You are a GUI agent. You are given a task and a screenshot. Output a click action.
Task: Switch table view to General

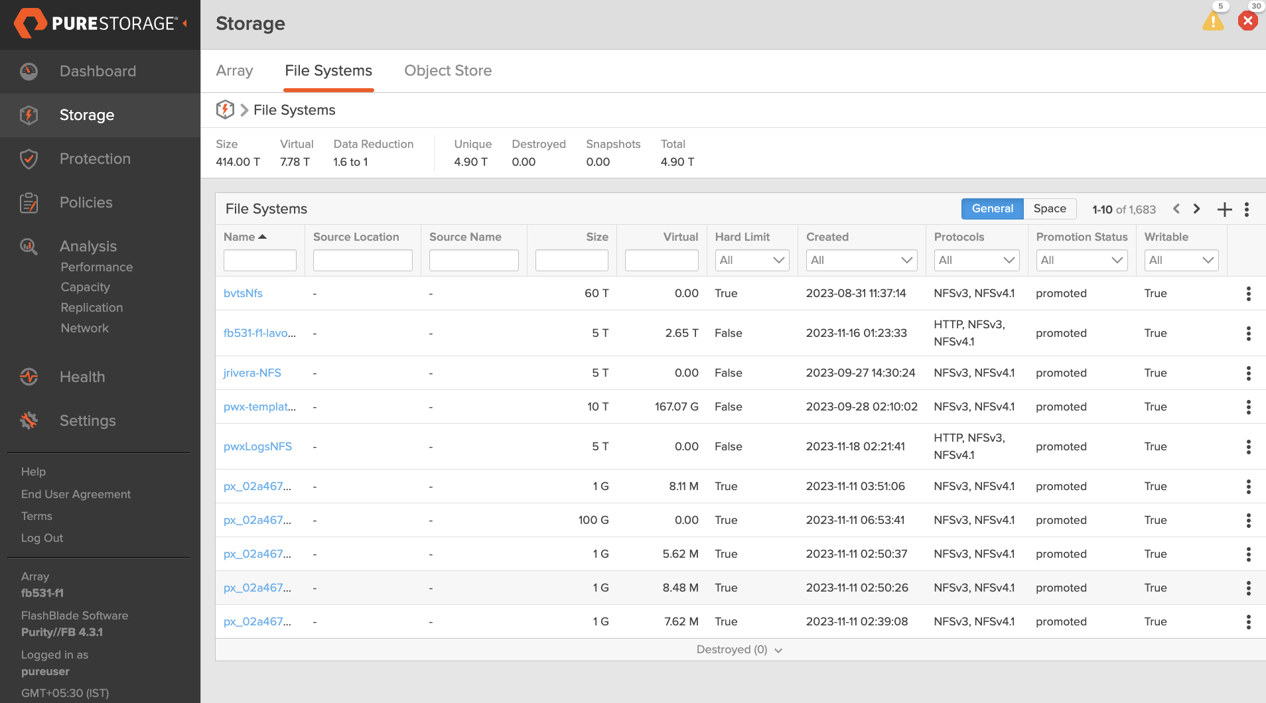pyautogui.click(x=992, y=209)
